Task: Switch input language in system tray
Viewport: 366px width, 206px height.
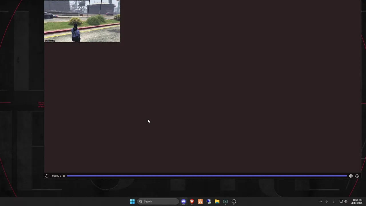Action: (334, 202)
